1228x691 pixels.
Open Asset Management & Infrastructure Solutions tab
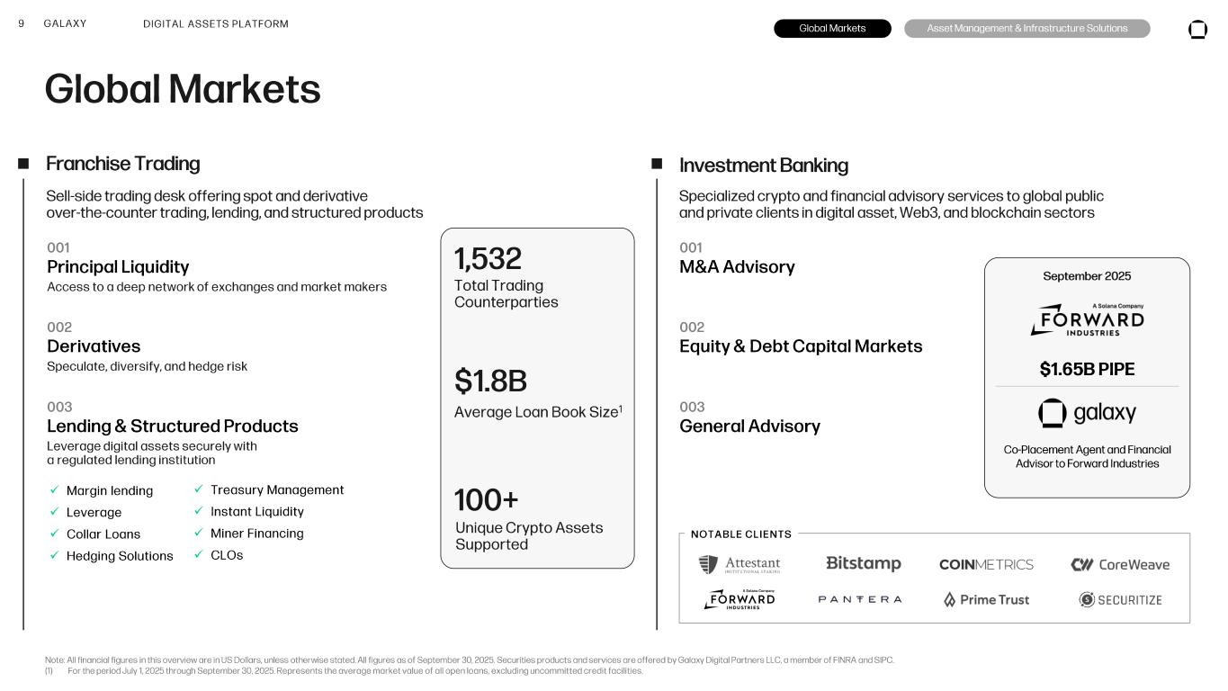(1026, 29)
